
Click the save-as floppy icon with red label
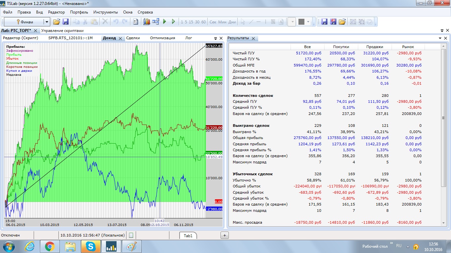tap(333, 22)
